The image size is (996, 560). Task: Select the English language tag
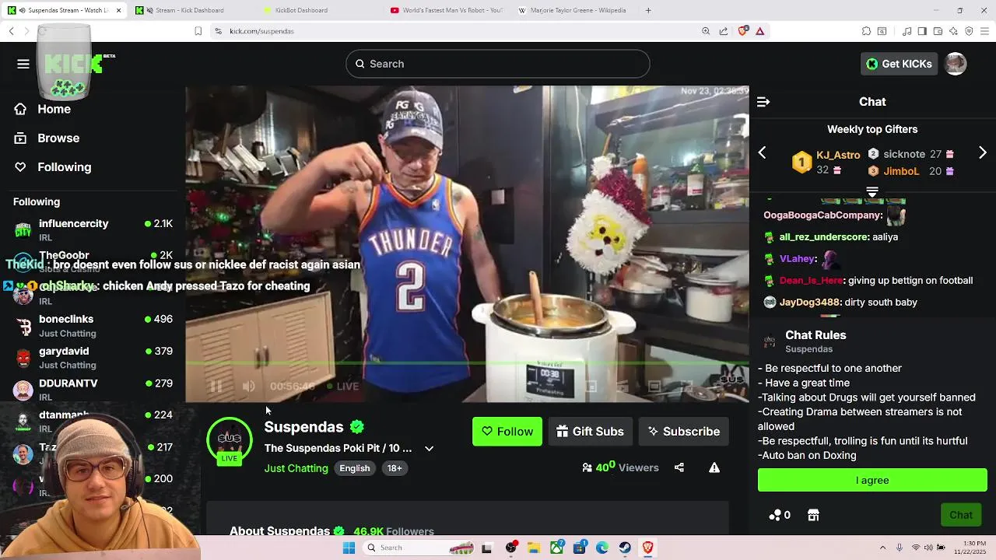coord(355,468)
